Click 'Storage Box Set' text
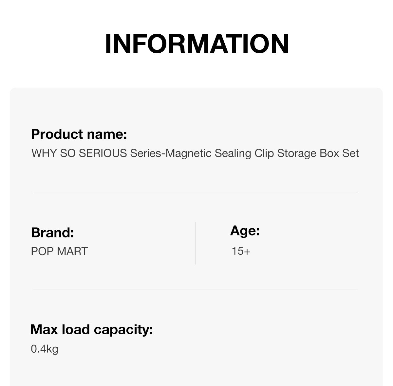The image size is (393, 386). (x=318, y=153)
